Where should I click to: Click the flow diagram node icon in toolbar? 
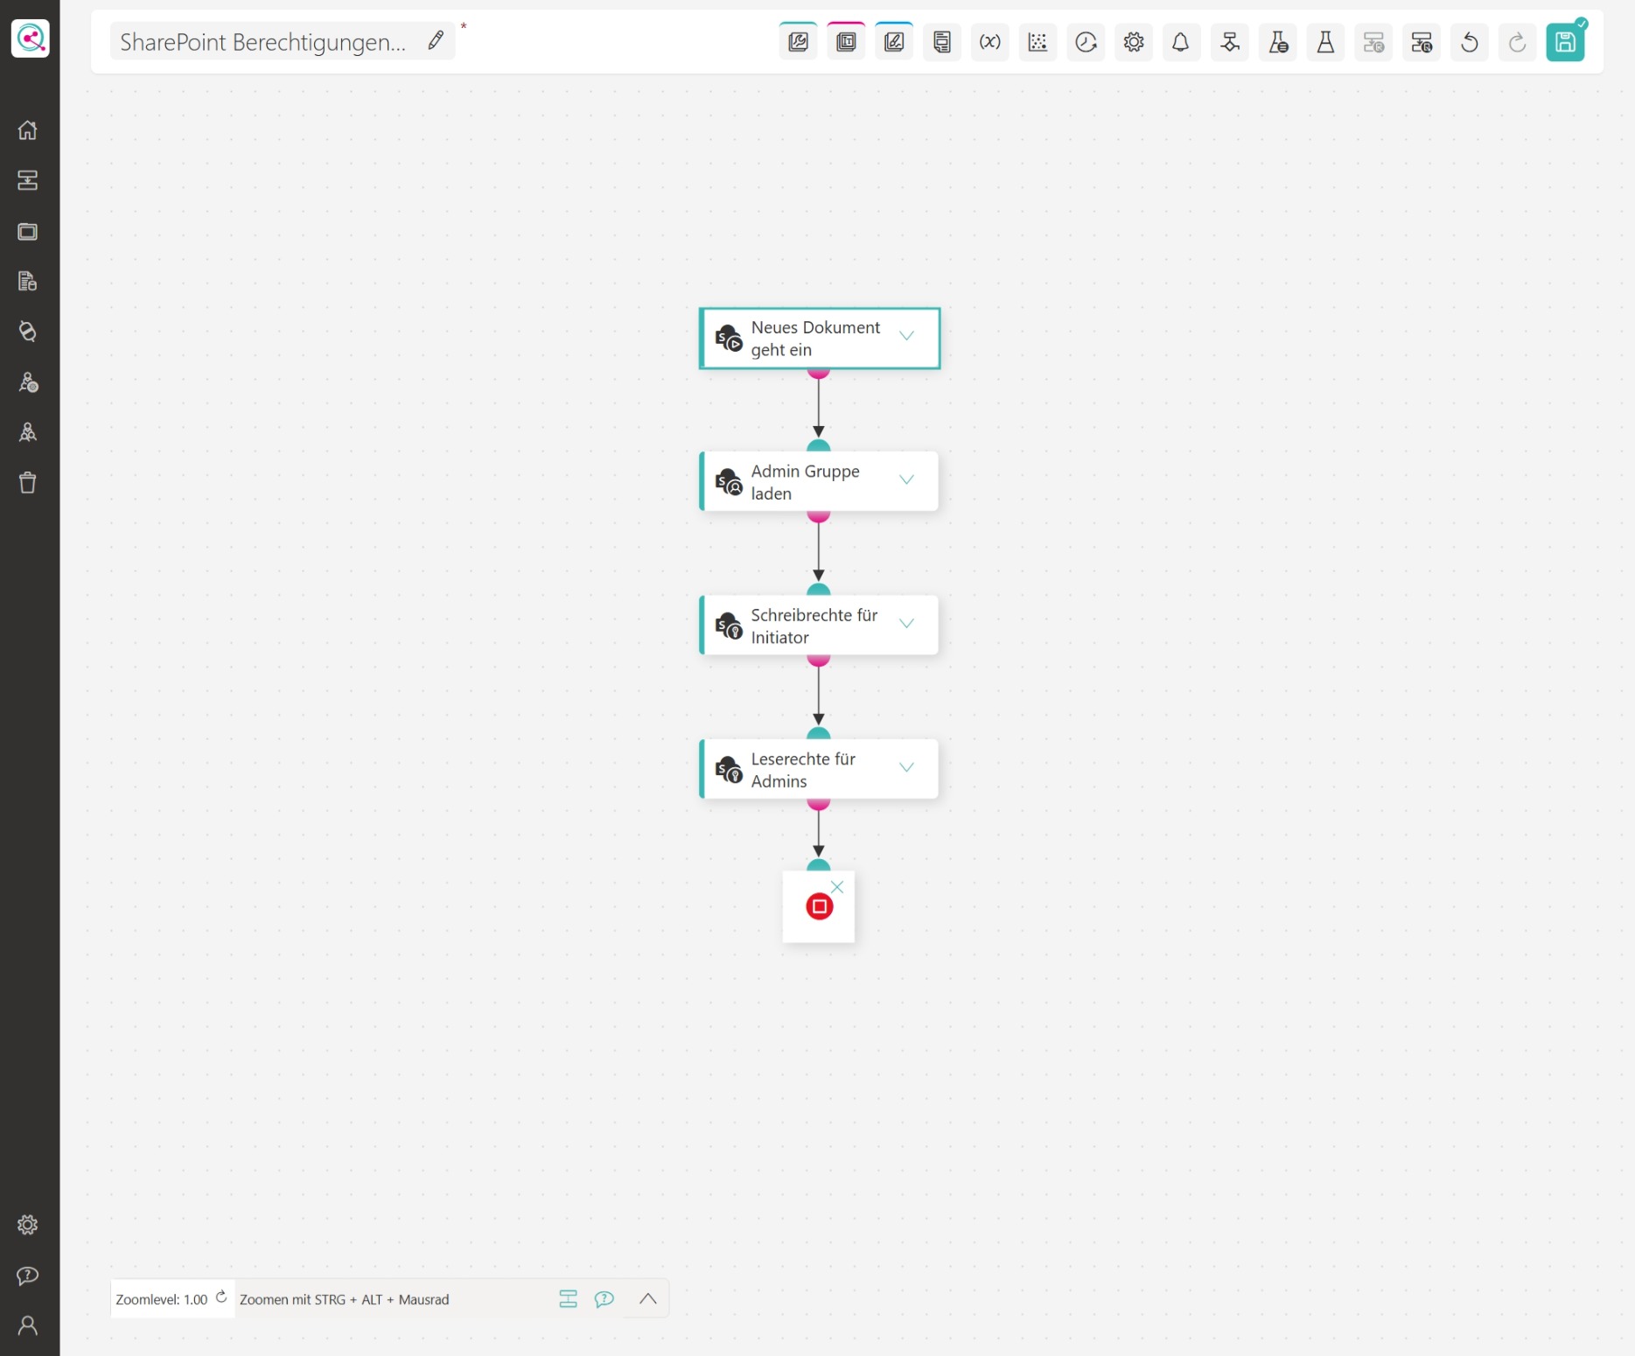(1229, 42)
